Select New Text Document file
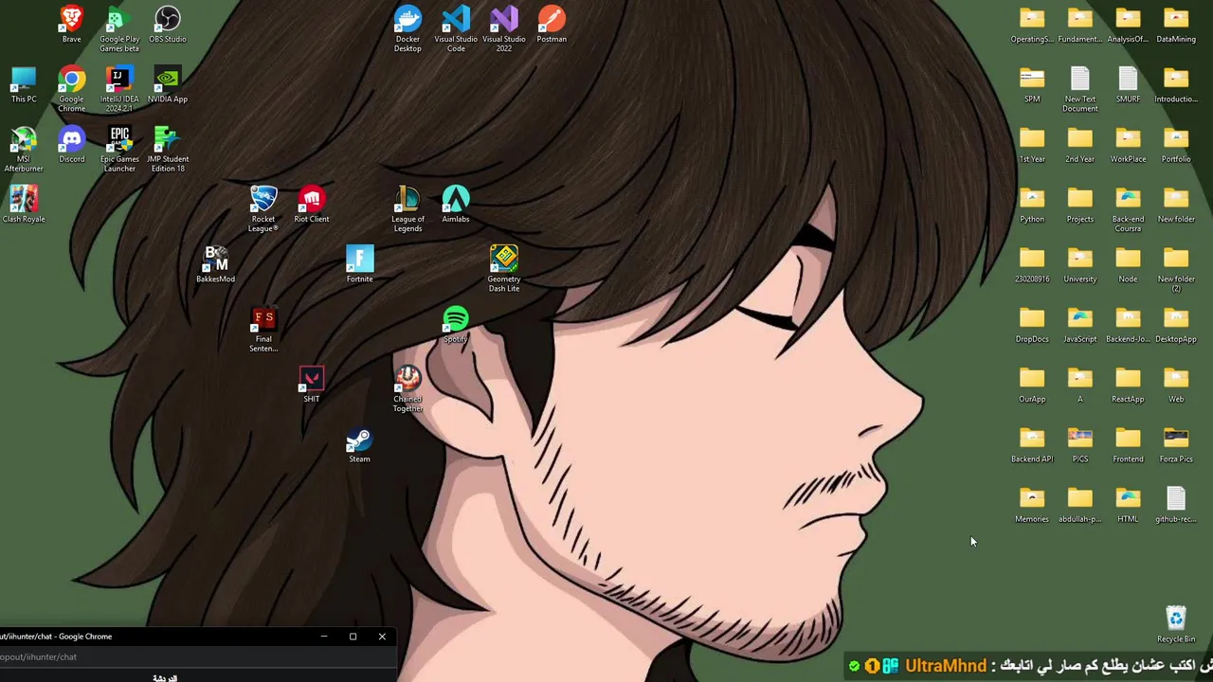 (x=1080, y=88)
